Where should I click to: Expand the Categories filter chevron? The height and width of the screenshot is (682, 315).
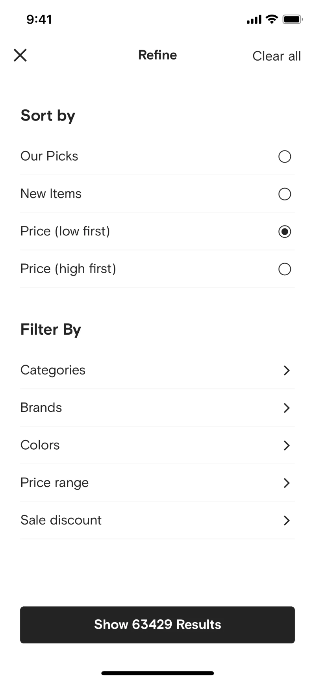click(287, 371)
